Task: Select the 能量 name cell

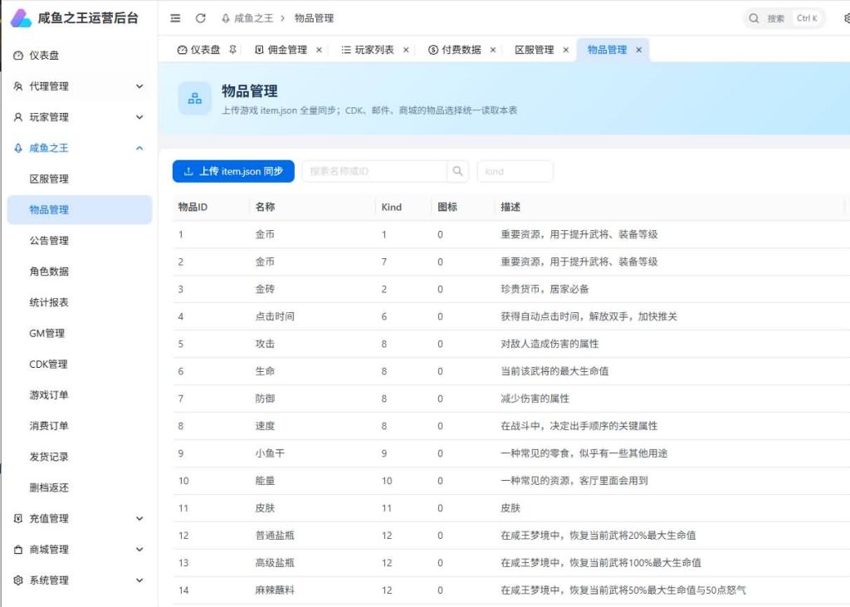Action: coord(265,481)
